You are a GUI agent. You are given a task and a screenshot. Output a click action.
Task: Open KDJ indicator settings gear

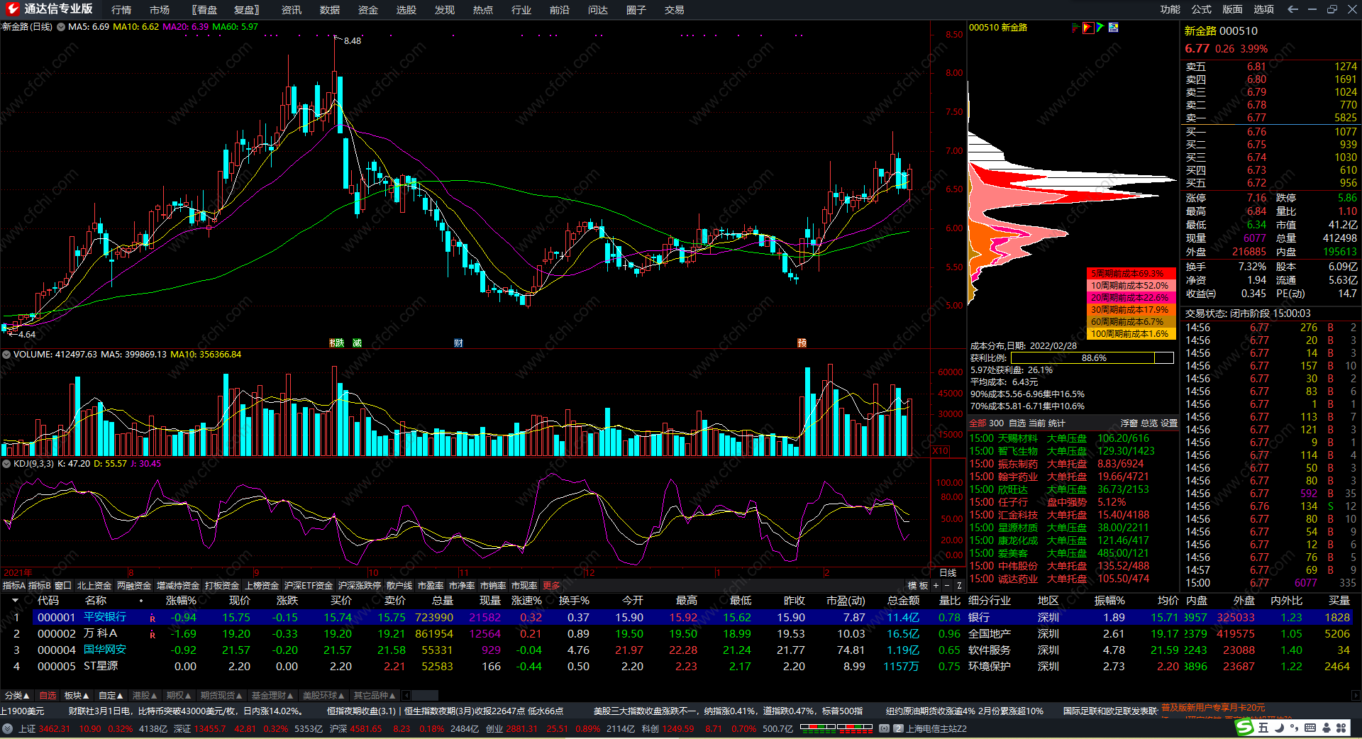tap(6, 464)
